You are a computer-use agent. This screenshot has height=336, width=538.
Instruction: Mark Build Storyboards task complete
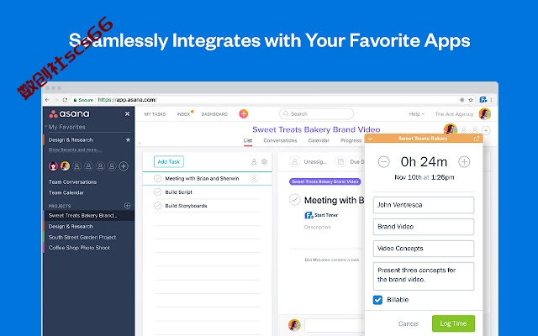point(157,206)
